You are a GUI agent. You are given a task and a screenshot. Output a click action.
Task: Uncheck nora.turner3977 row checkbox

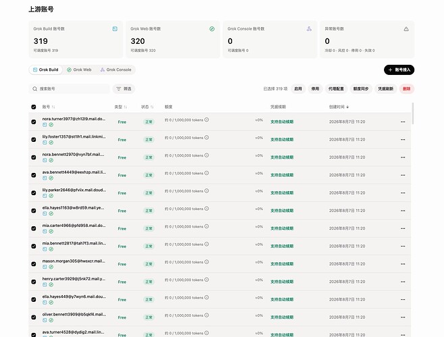pyautogui.click(x=34, y=122)
